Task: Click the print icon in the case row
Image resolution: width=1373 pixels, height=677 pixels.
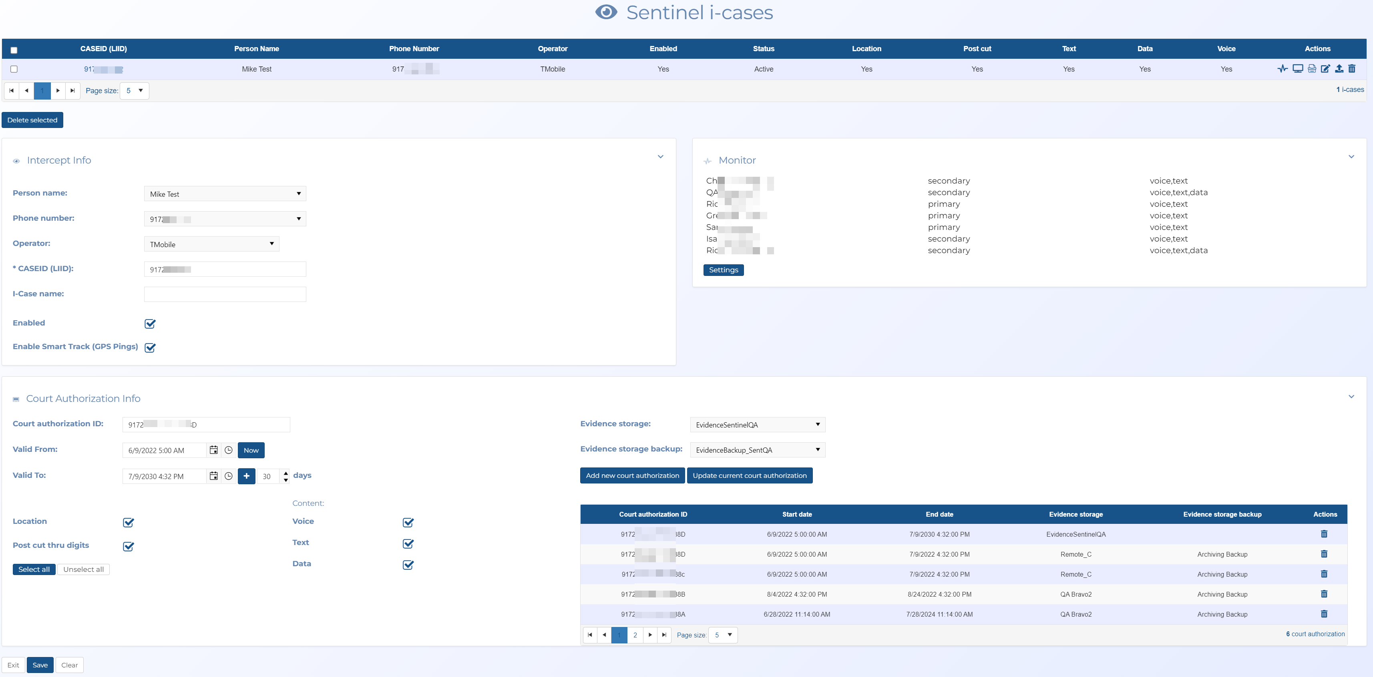Action: point(1312,69)
